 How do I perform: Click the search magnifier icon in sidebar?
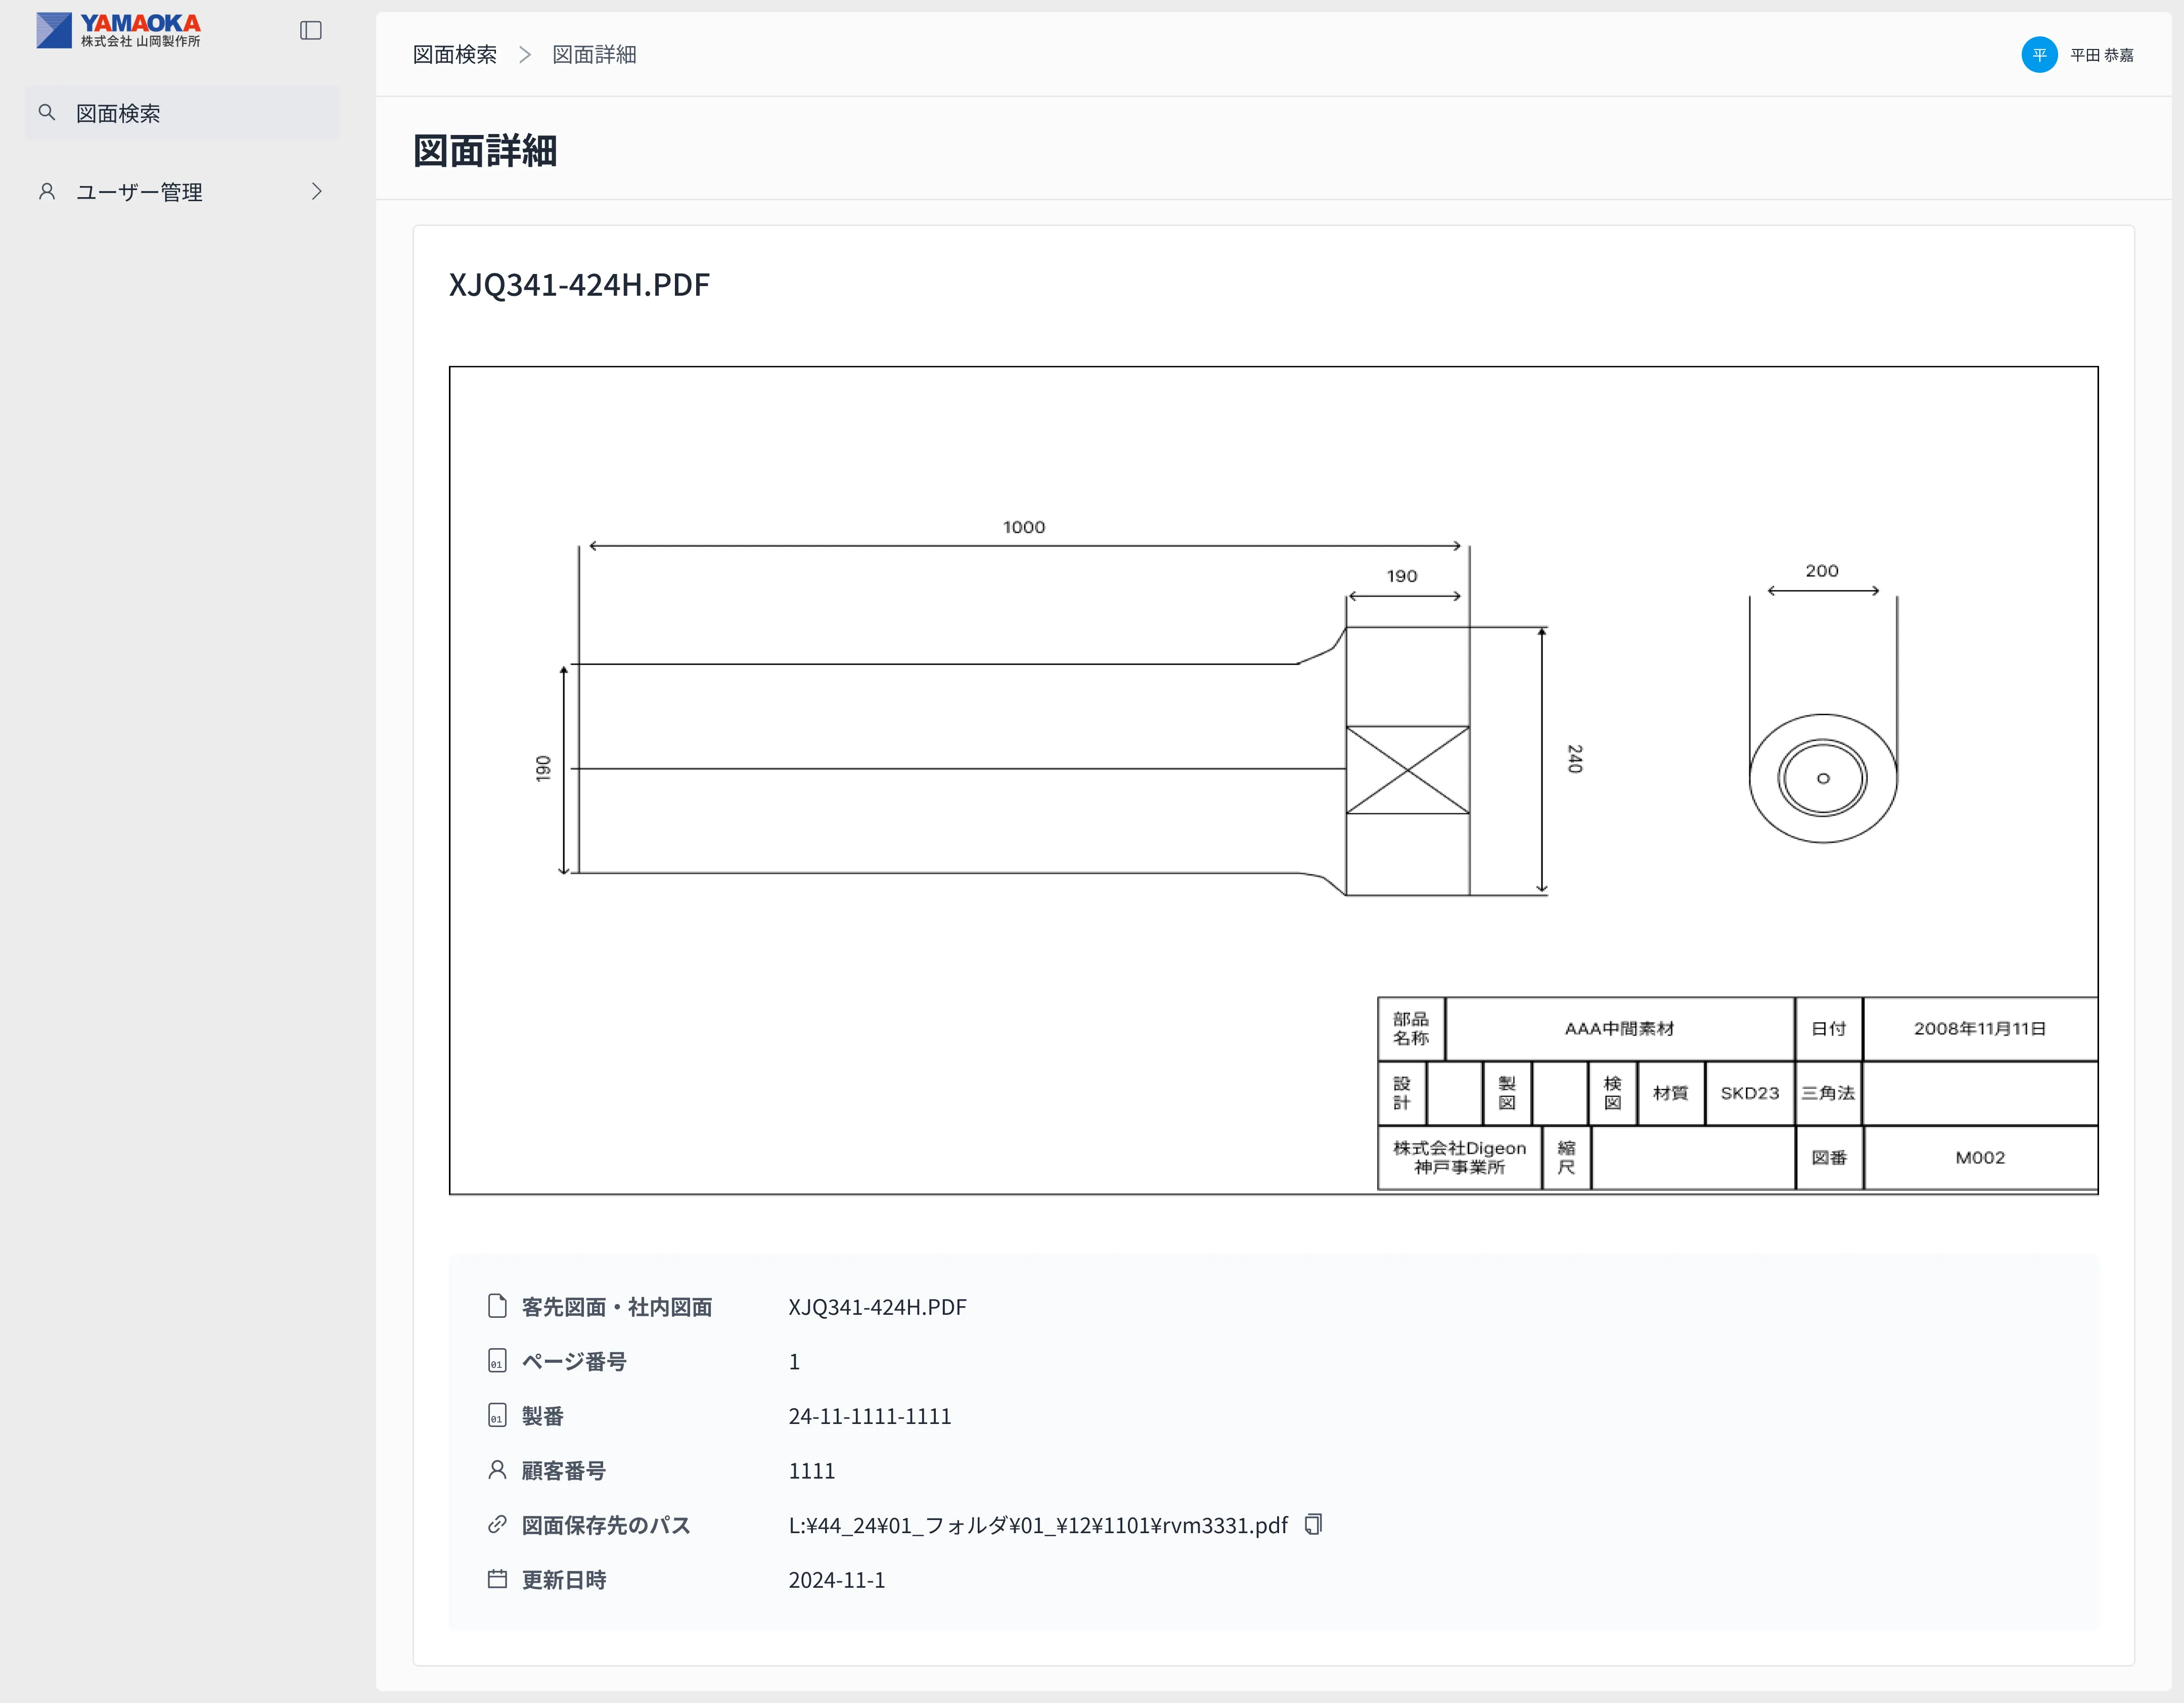tap(47, 113)
